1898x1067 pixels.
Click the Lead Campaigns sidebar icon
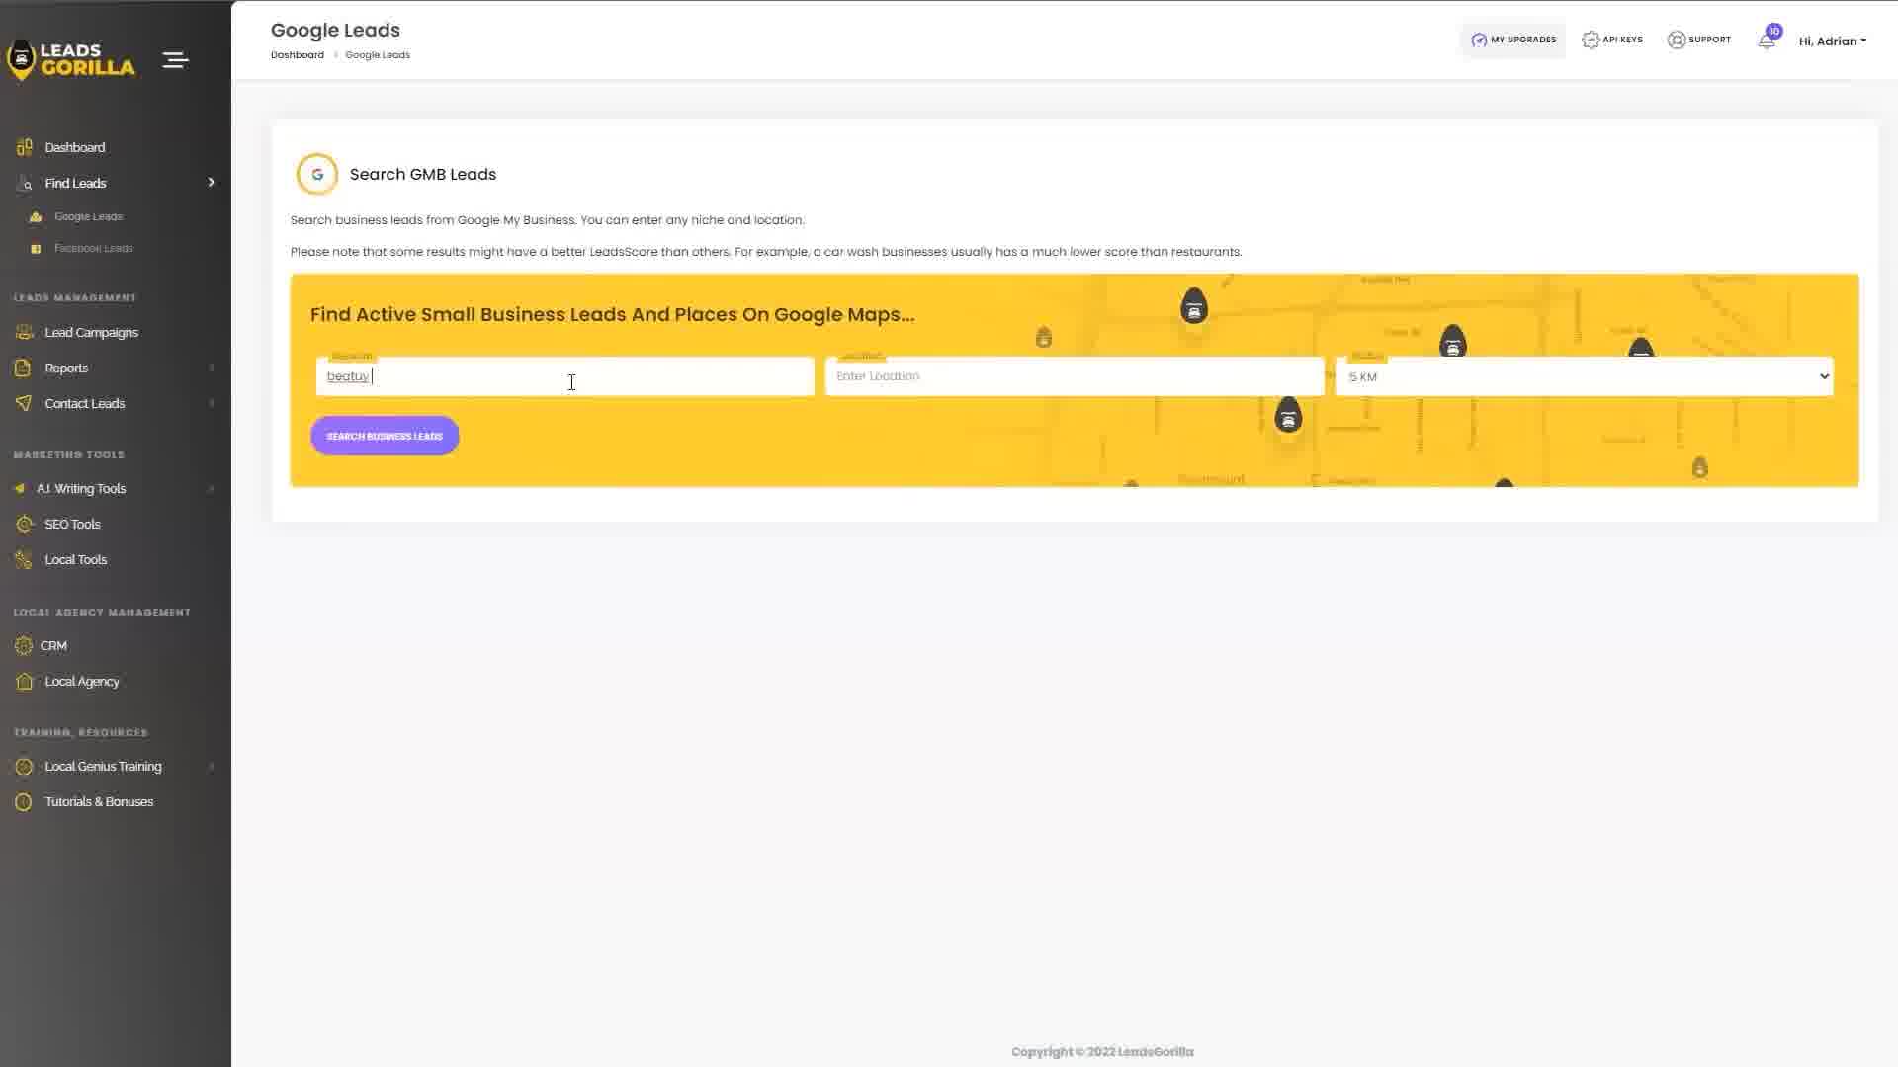pyautogui.click(x=25, y=332)
